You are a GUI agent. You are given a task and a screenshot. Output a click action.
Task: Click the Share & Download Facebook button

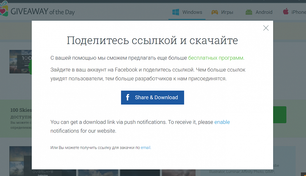click(152, 98)
